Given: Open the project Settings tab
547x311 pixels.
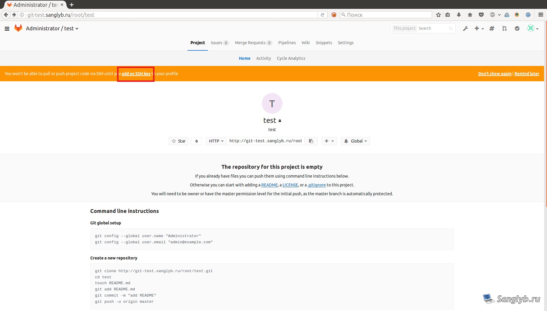Looking at the screenshot, I should click(x=346, y=43).
